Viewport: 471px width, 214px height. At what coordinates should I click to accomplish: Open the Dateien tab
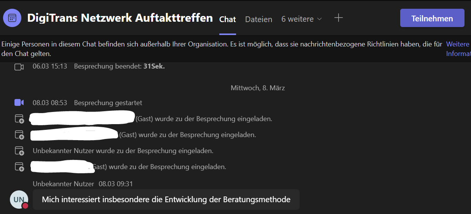click(x=259, y=19)
